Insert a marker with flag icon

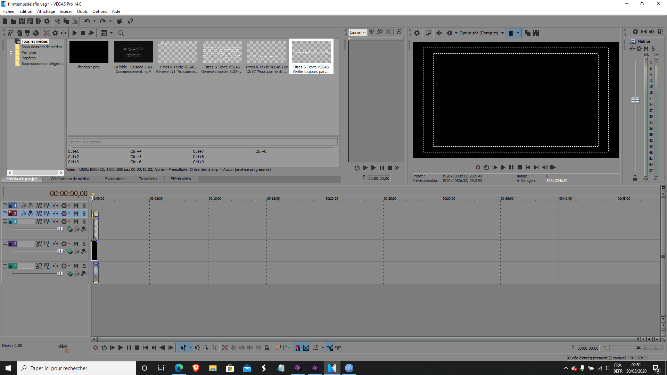[x=278, y=348]
